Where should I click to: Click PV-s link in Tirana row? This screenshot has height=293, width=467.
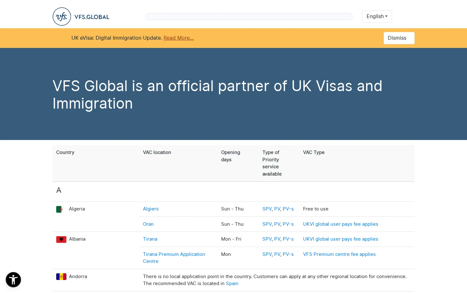(x=288, y=239)
